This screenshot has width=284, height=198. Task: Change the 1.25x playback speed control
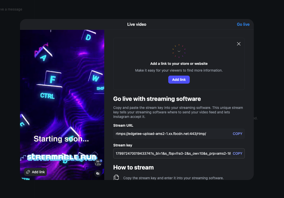click(98, 163)
